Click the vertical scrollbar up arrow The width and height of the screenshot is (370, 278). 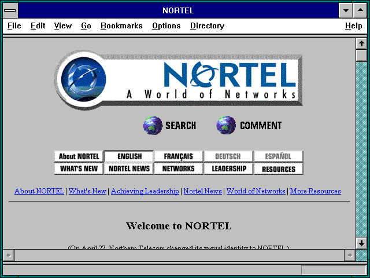(x=361, y=44)
